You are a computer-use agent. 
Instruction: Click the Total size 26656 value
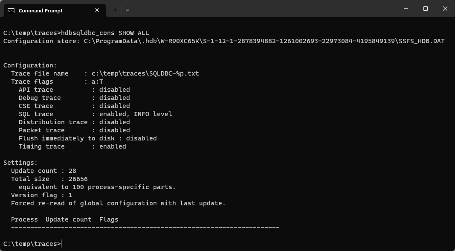coord(78,179)
